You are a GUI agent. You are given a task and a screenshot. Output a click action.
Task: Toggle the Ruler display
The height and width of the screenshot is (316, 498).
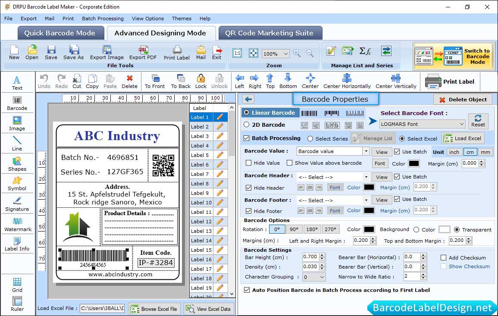(17, 304)
